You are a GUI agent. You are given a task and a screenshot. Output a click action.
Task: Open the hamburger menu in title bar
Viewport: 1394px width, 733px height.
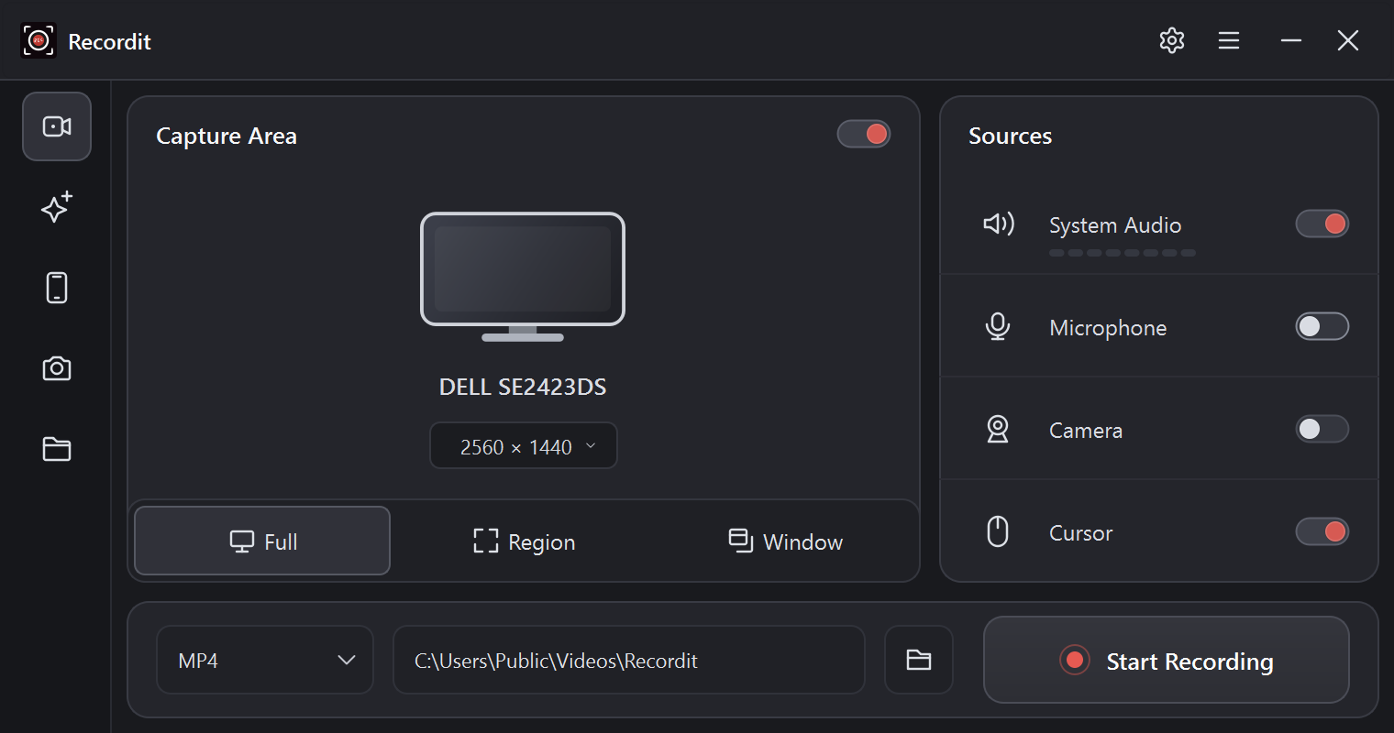tap(1229, 40)
